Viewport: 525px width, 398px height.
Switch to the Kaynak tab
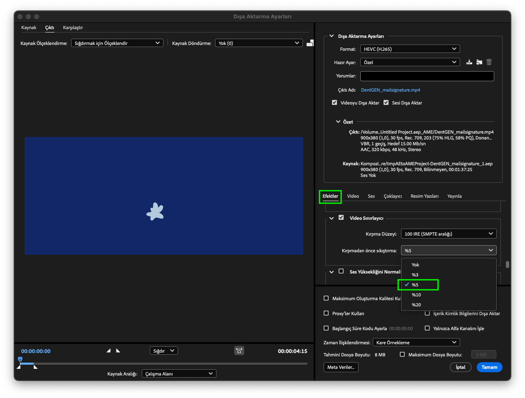[x=29, y=27]
